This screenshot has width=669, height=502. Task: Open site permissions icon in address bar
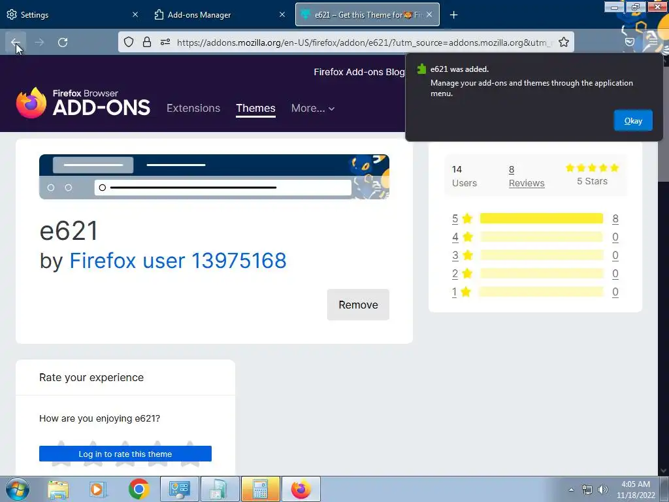pyautogui.click(x=165, y=42)
